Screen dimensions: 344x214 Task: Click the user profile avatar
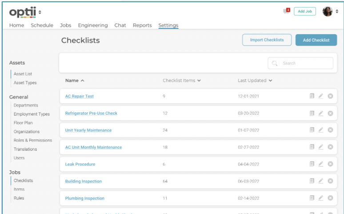328,12
